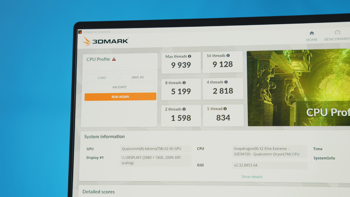The width and height of the screenshot is (350, 197).
Task: Click the 3DMark app icon in title bar
Action: [x=80, y=32]
